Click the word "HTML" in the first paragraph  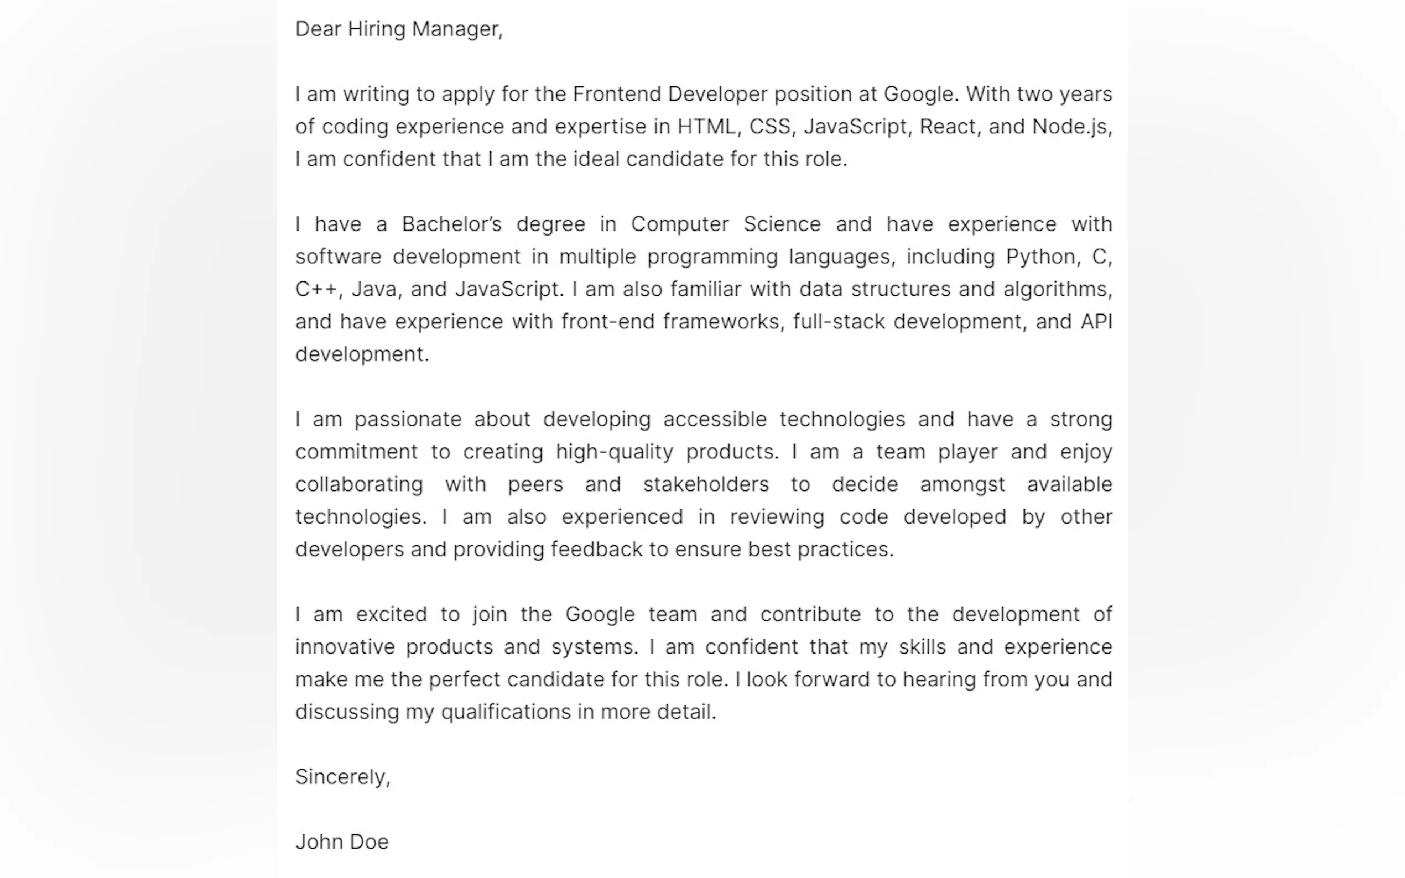pyautogui.click(x=707, y=127)
